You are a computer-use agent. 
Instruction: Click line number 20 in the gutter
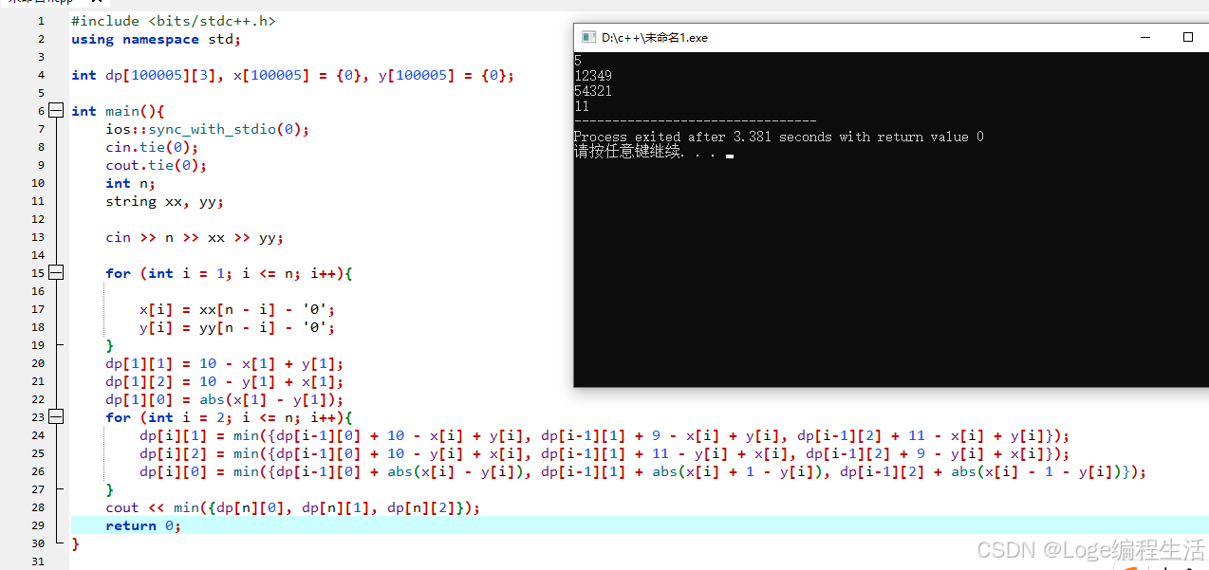[38, 363]
